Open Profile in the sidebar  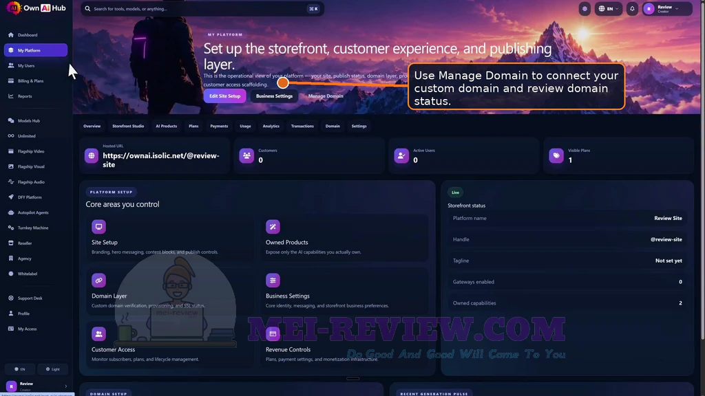coord(36,313)
